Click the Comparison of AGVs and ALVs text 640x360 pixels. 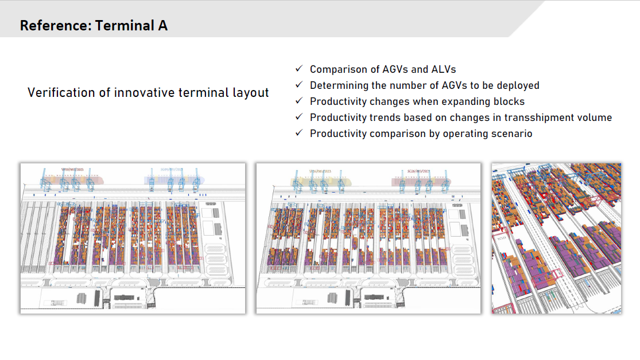382,69
